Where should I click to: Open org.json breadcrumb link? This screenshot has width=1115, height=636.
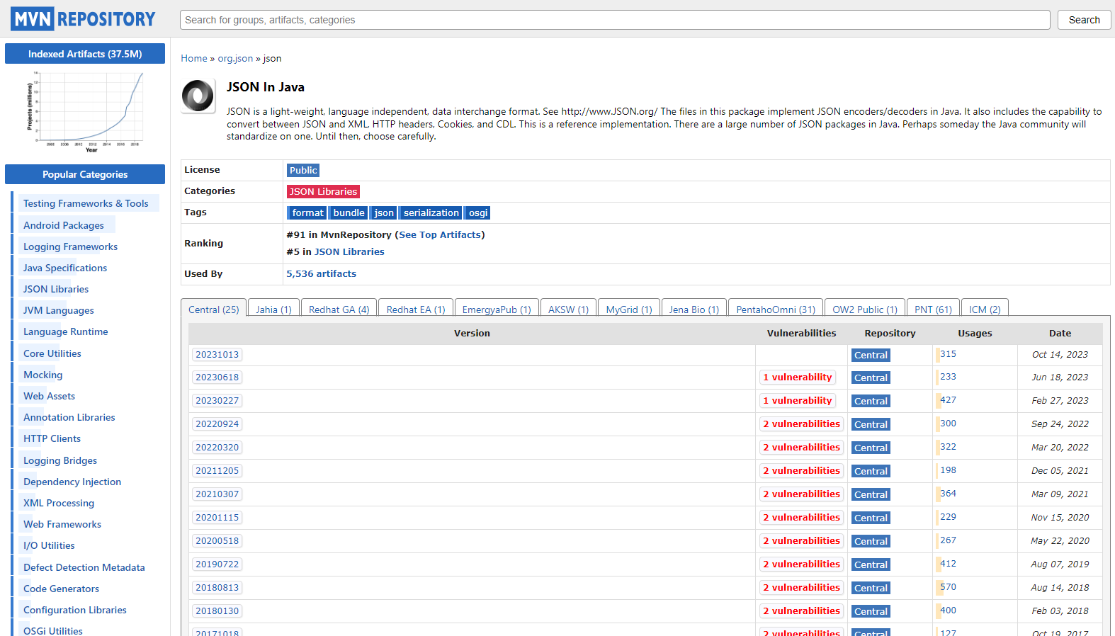pyautogui.click(x=235, y=59)
